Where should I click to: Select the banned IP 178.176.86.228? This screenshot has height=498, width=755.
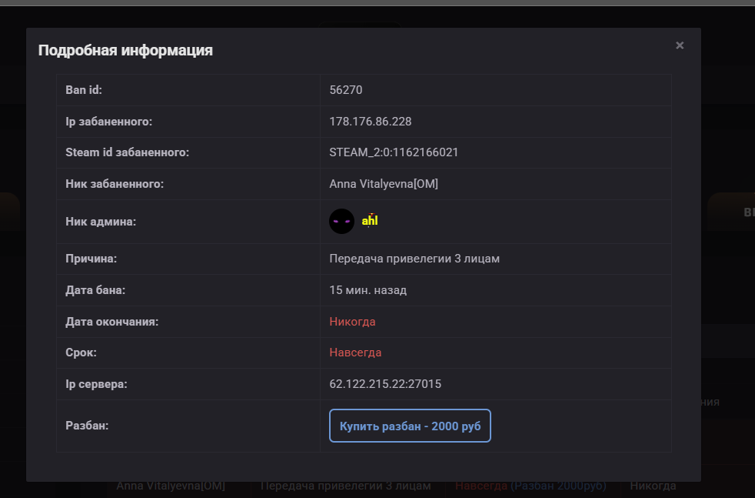[370, 122]
